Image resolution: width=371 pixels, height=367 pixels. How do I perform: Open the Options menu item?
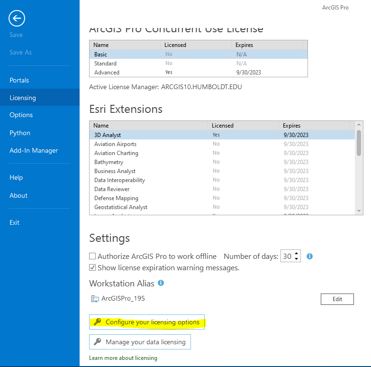21,115
